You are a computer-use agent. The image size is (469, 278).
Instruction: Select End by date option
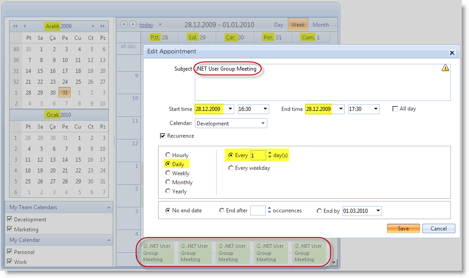319,211
